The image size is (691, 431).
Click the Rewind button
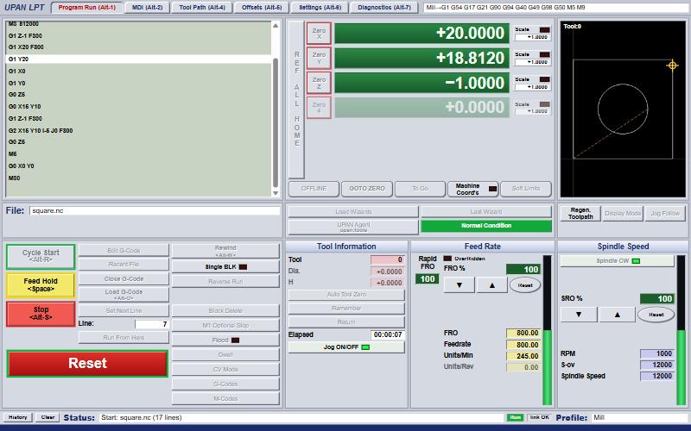tap(225, 251)
